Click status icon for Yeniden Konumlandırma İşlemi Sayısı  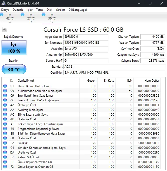(5, 148)
